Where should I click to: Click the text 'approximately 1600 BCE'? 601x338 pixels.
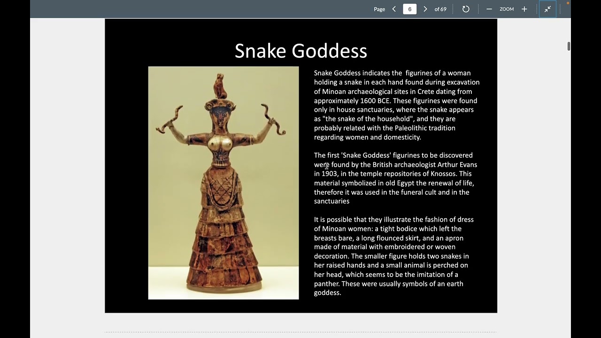[x=352, y=100]
